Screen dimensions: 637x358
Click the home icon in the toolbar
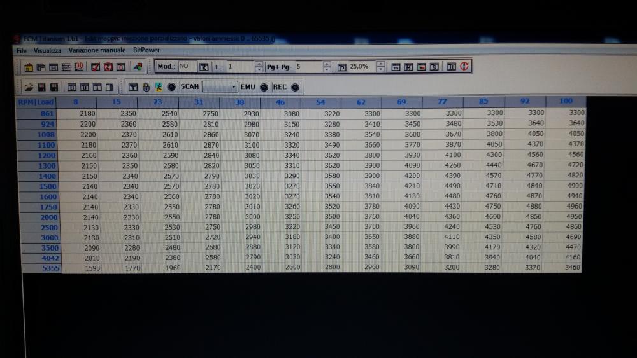click(29, 67)
